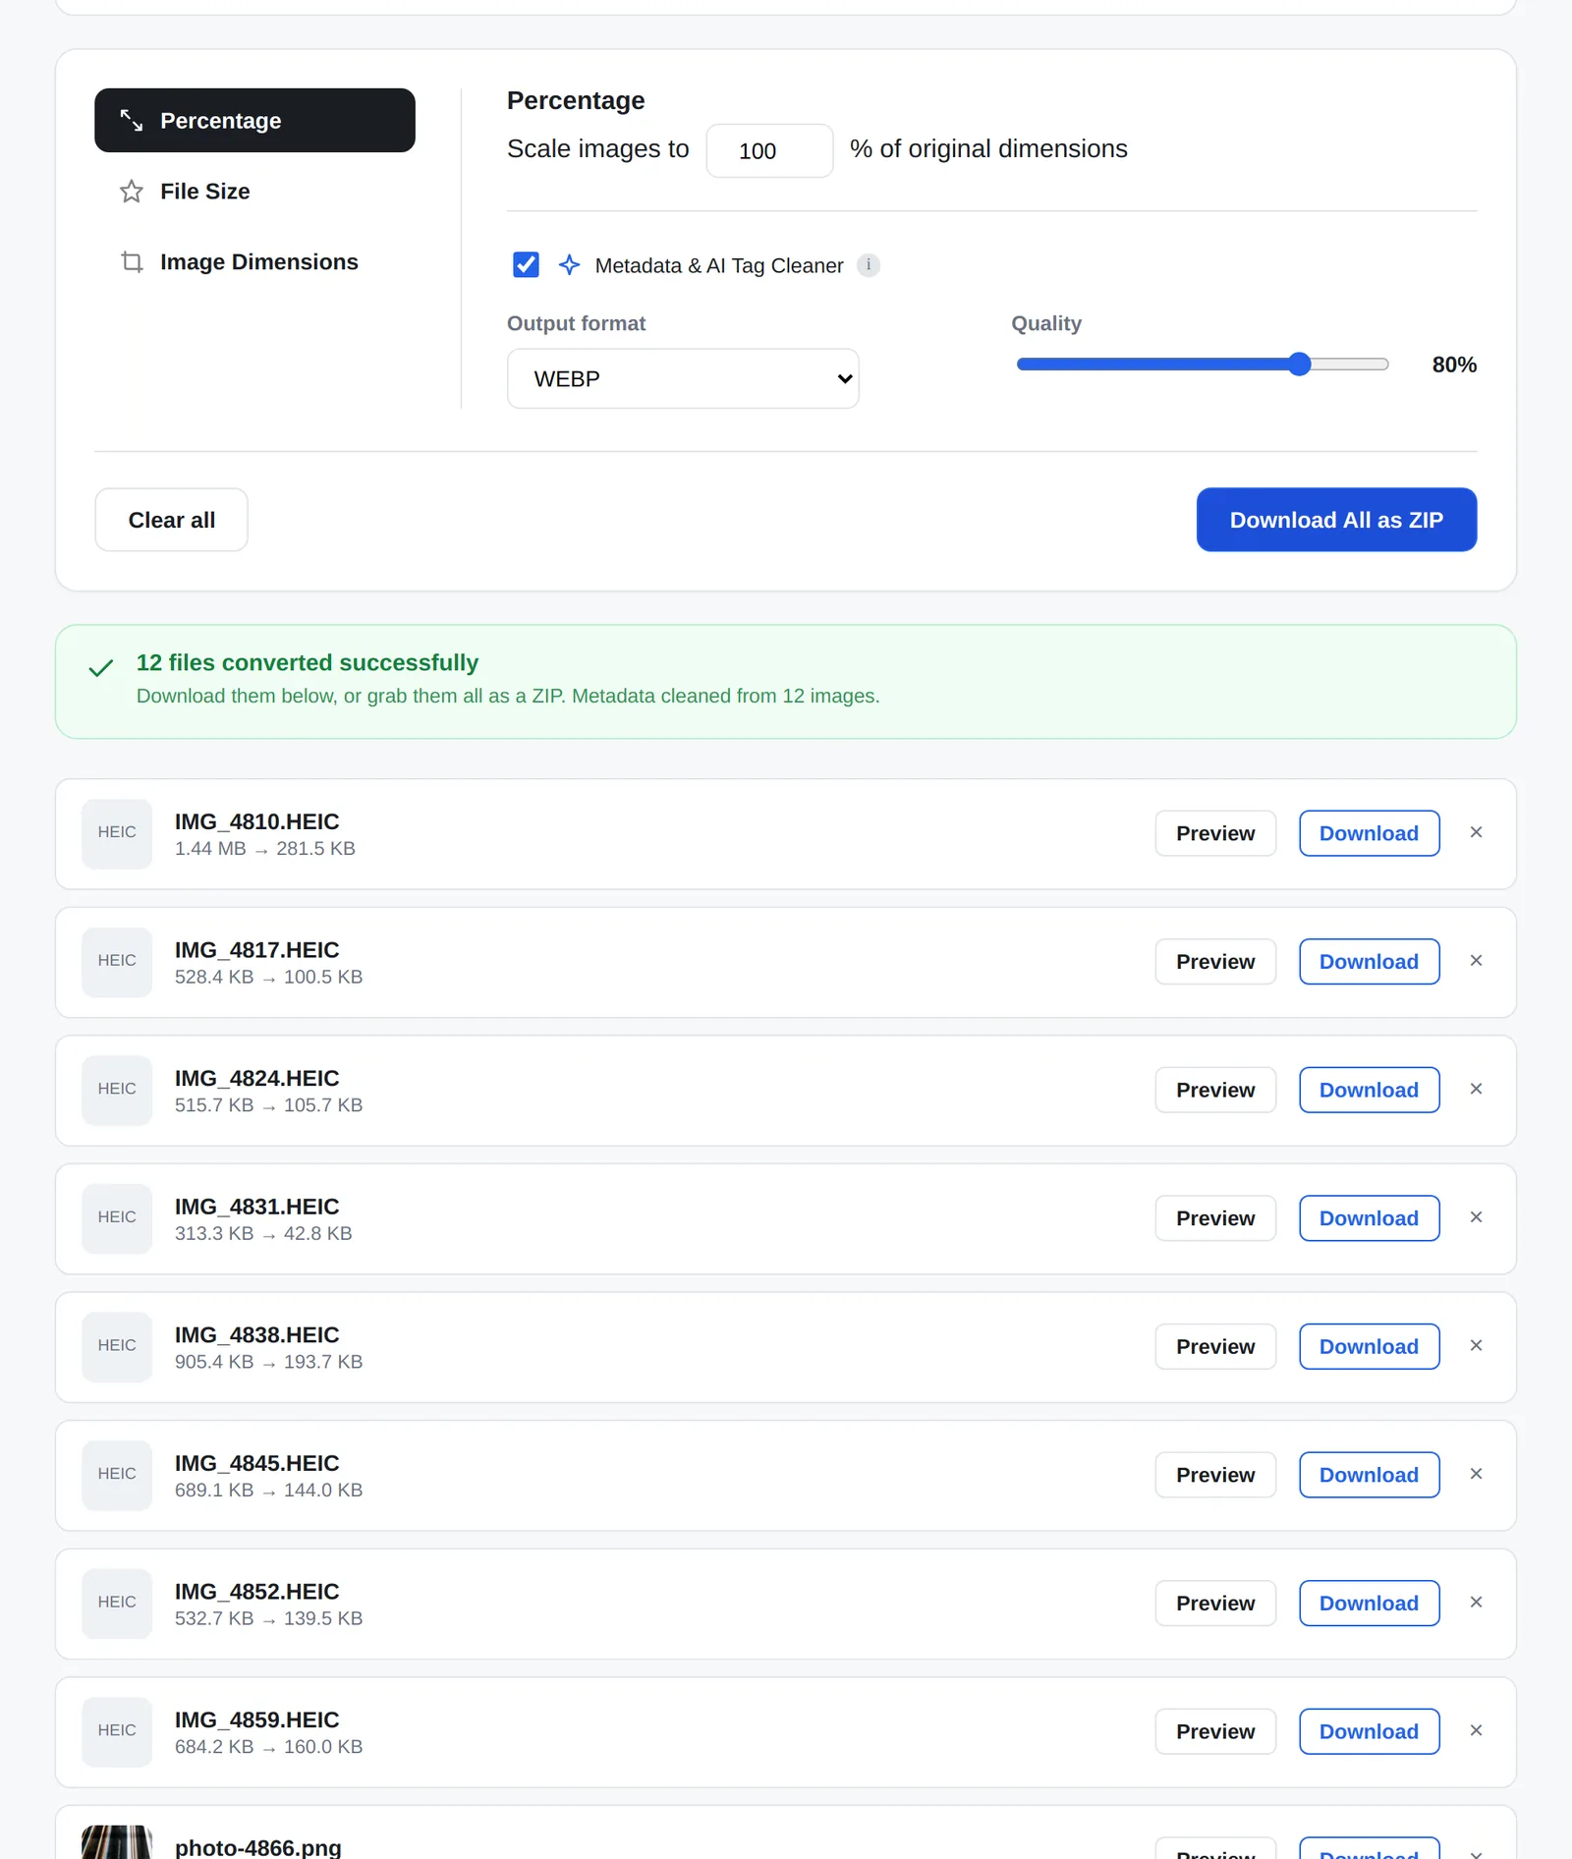Viewport: 1572px width, 1859px height.
Task: Preview IMG_4817.HEIC
Action: click(x=1215, y=962)
